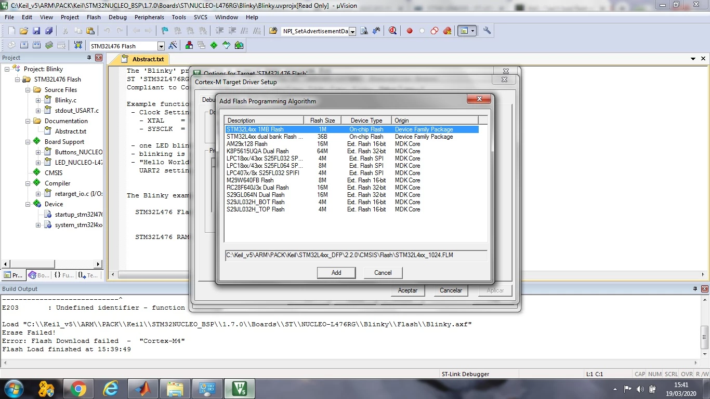Select the CMSIS component in project tree
The image size is (710, 399).
pyautogui.click(x=53, y=173)
